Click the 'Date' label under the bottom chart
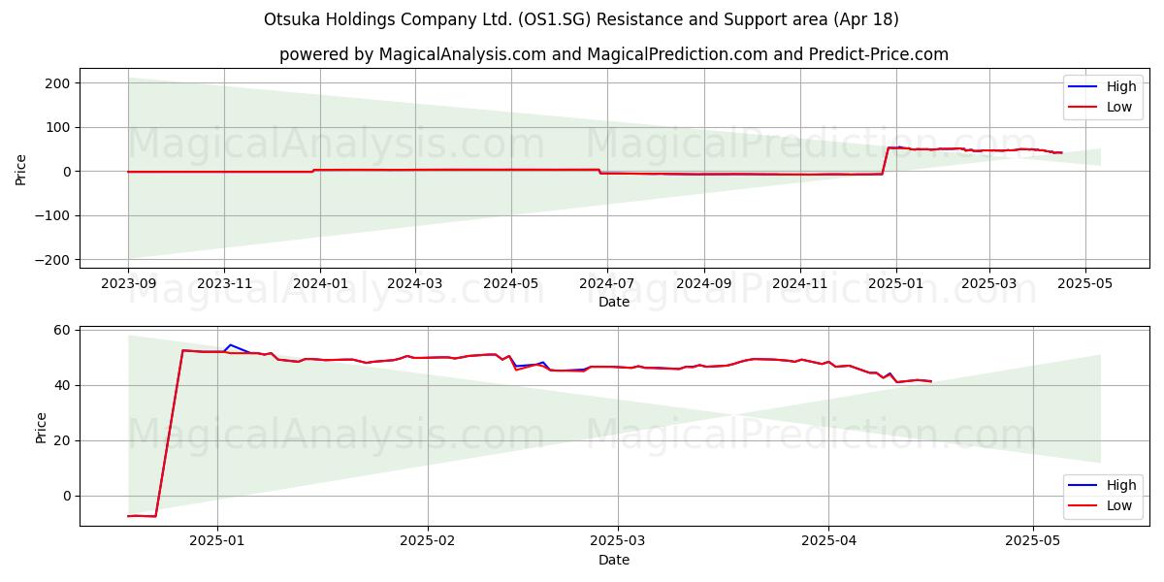This screenshot has height=582, width=1164. tap(614, 560)
